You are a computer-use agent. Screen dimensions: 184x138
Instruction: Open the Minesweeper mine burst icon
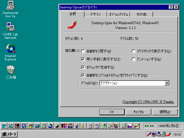[57, 126]
